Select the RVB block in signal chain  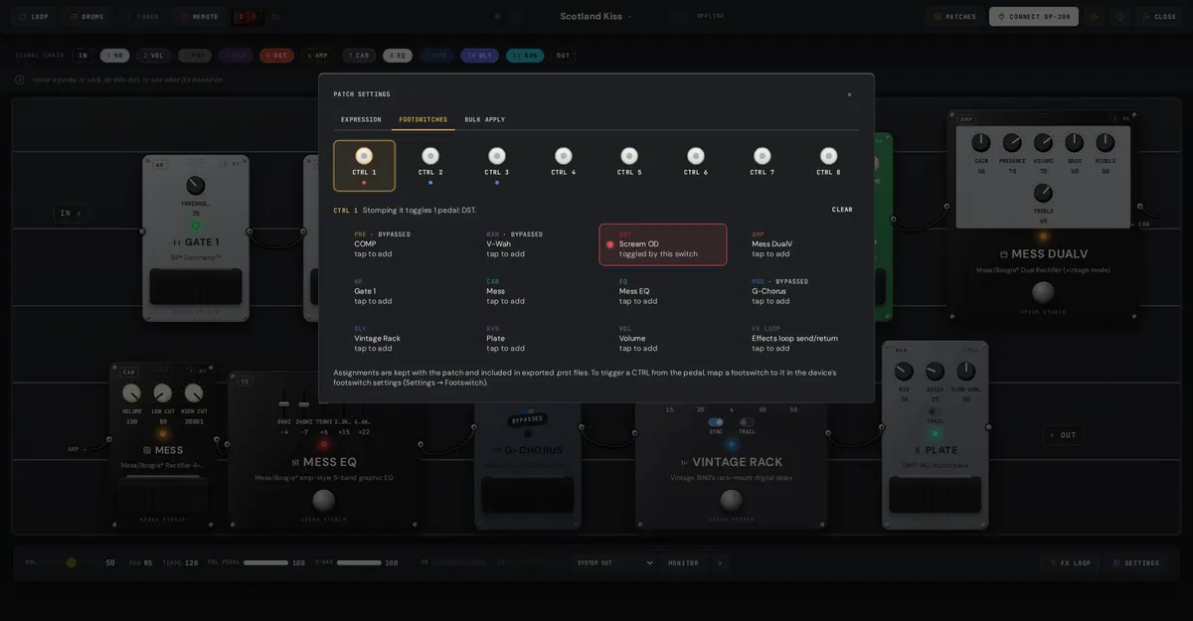(x=525, y=56)
